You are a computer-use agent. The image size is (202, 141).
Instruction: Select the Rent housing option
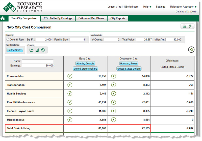17,40
